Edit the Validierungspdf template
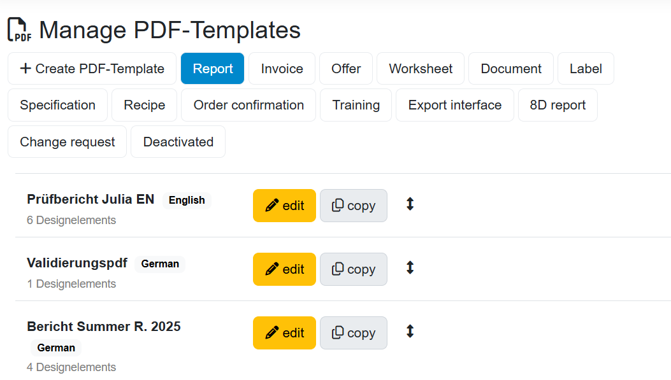 tap(284, 269)
